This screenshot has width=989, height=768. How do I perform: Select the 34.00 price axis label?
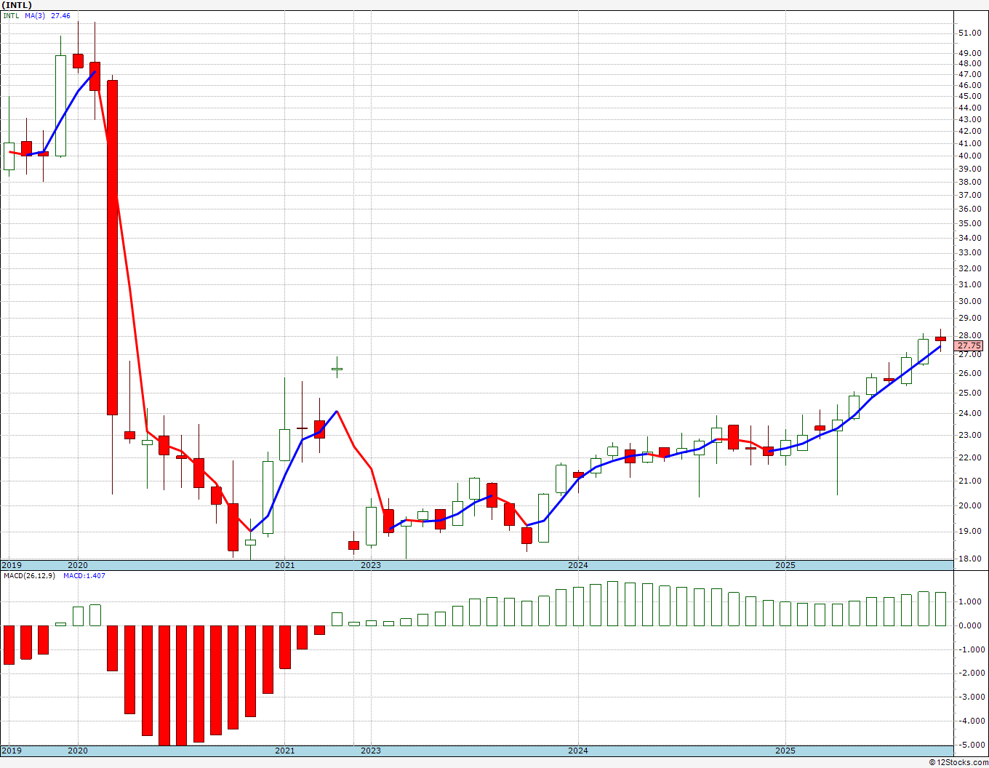[x=969, y=238]
